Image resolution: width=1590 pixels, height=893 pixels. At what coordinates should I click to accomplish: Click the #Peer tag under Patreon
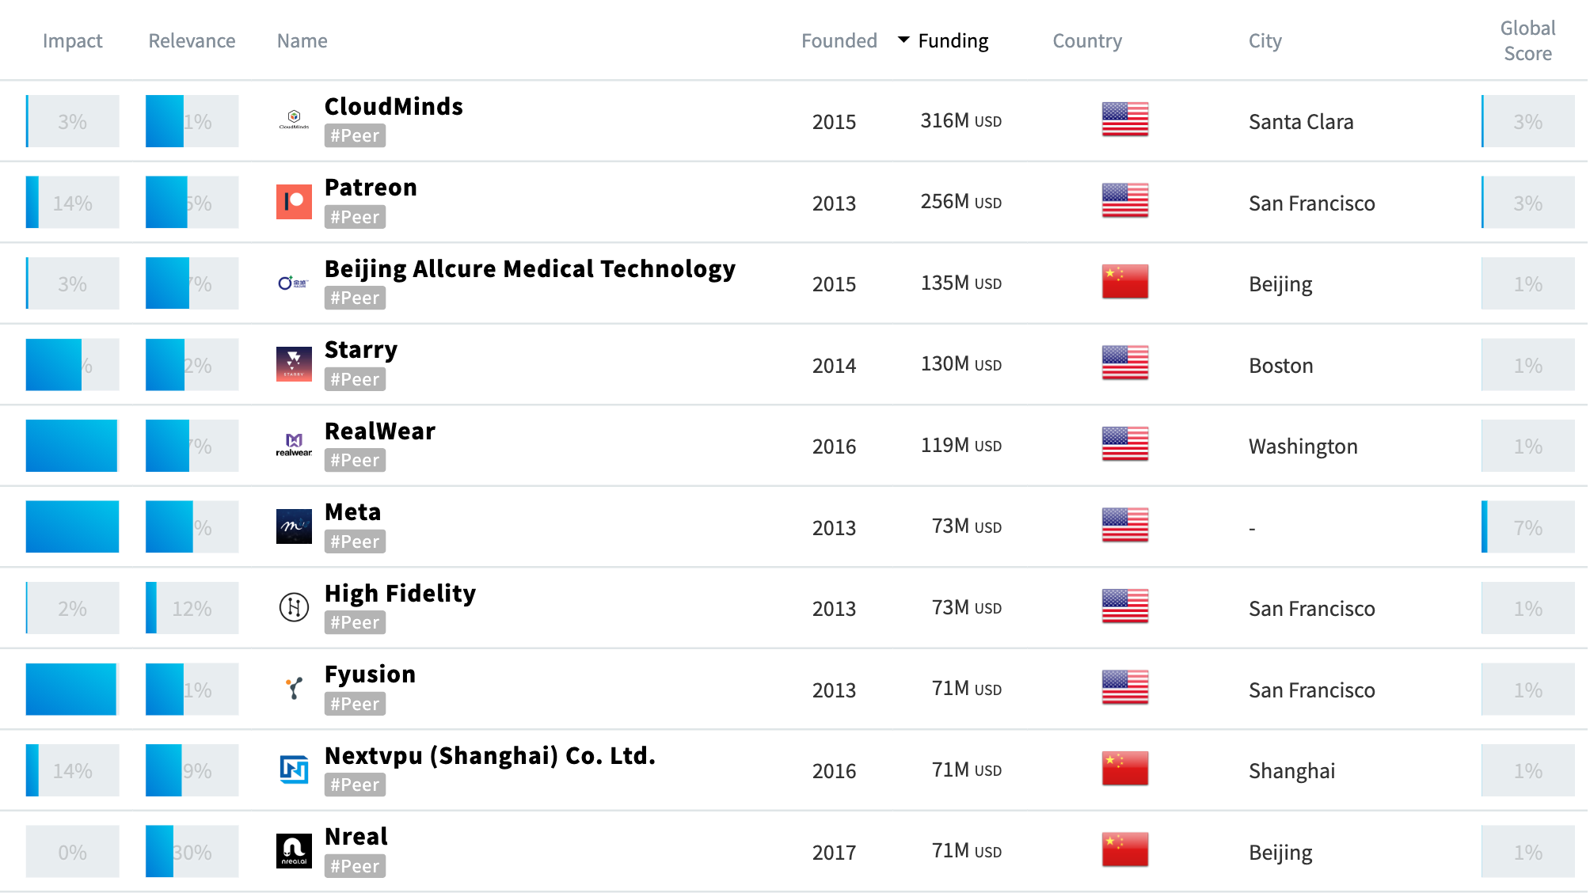click(354, 216)
